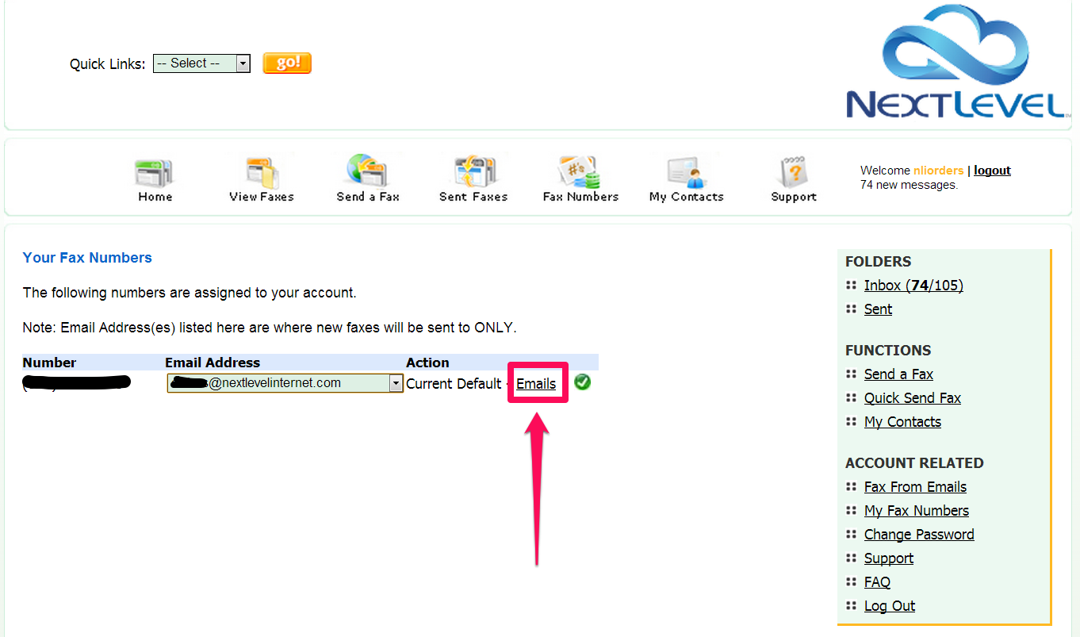Click inside the email address input field
1080x637 pixels.
[x=278, y=382]
